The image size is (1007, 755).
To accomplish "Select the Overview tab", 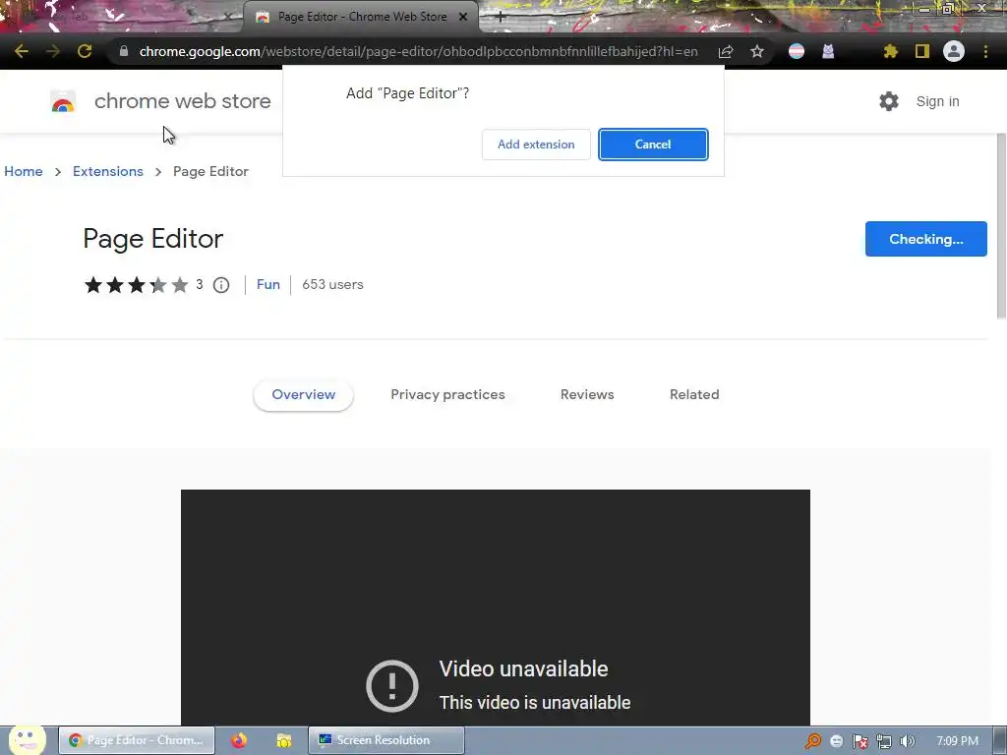I will click(303, 395).
